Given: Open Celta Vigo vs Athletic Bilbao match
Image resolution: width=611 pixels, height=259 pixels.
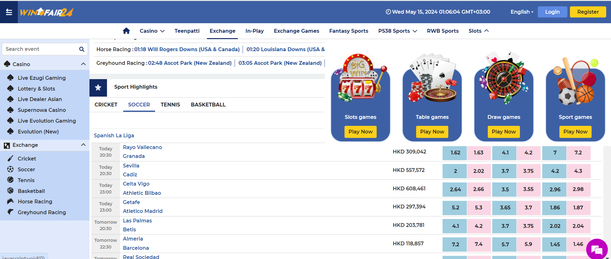Looking at the screenshot, I should (x=142, y=188).
